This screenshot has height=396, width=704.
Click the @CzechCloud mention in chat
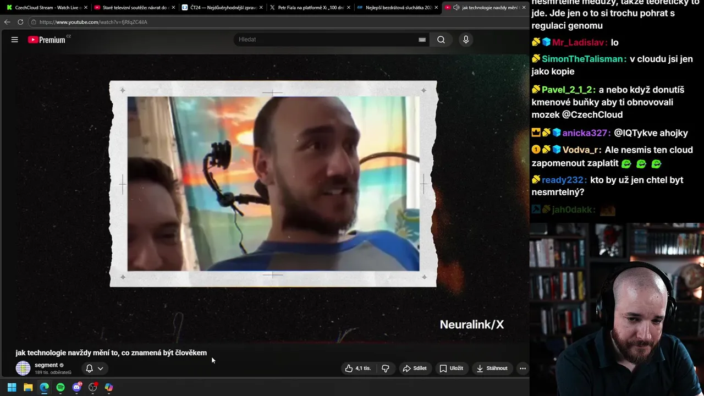coord(592,115)
